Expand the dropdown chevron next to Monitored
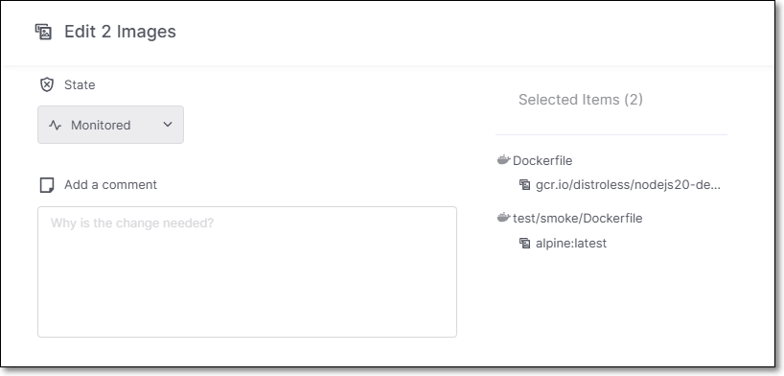 tap(168, 125)
